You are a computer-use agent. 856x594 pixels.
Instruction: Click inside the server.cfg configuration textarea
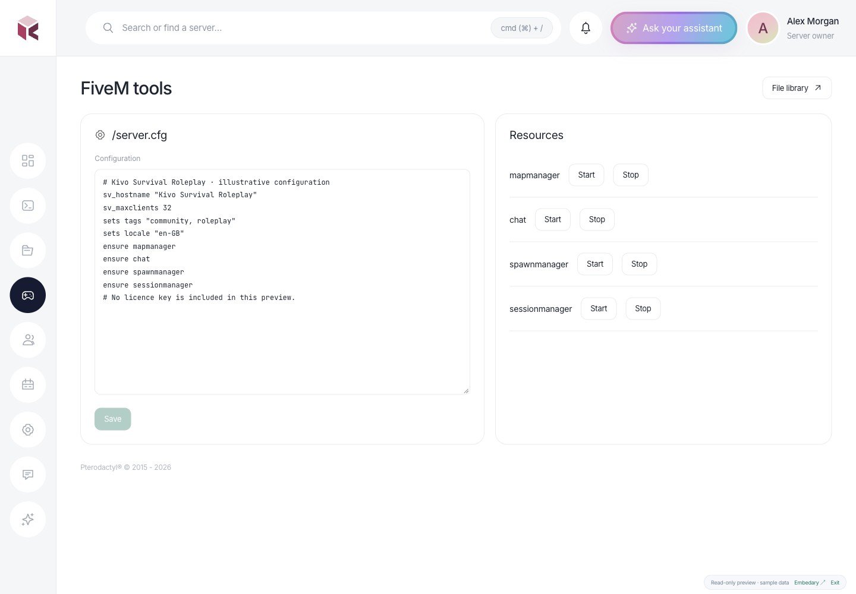pos(282,282)
